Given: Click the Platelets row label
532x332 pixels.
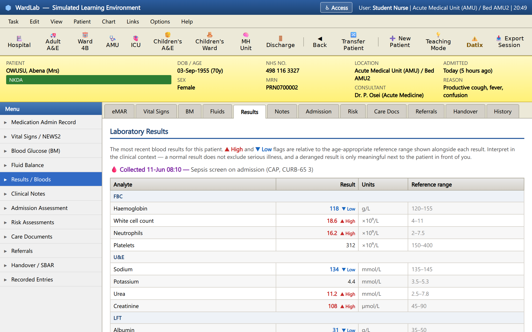Looking at the screenshot, I should pyautogui.click(x=124, y=245).
